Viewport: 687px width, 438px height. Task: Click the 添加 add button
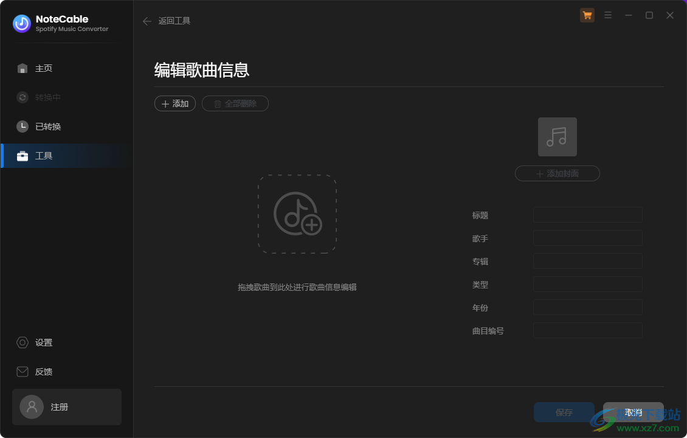(175, 103)
